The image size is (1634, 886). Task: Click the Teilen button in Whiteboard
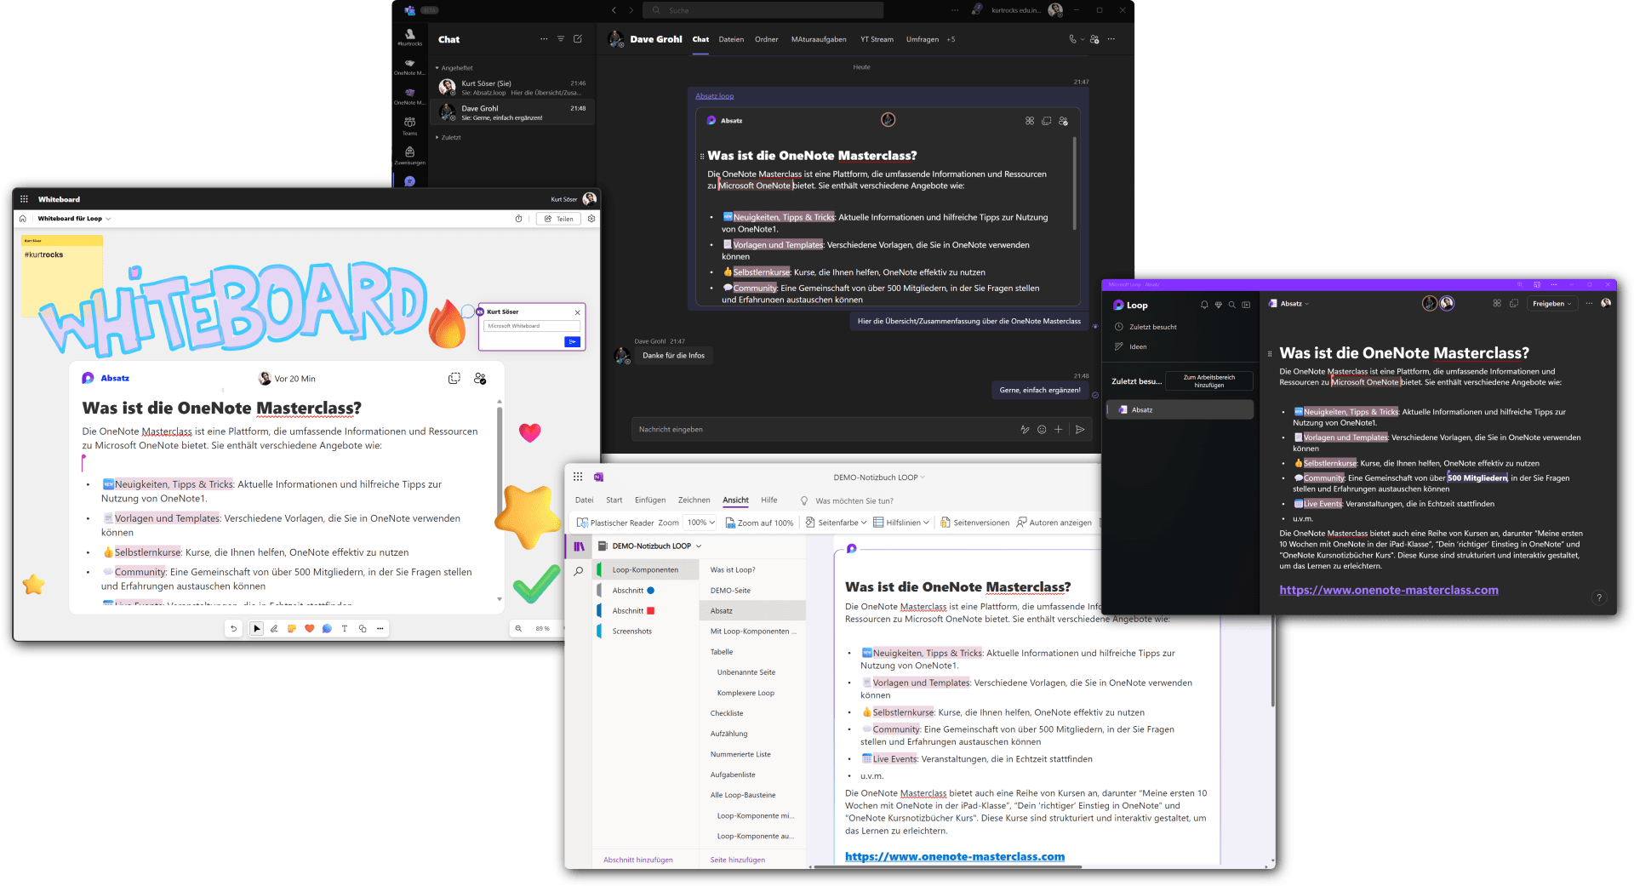click(x=558, y=219)
